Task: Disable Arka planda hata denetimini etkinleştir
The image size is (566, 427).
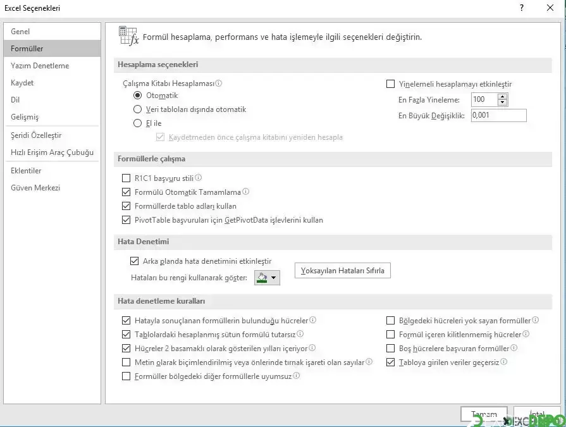Action: 134,261
